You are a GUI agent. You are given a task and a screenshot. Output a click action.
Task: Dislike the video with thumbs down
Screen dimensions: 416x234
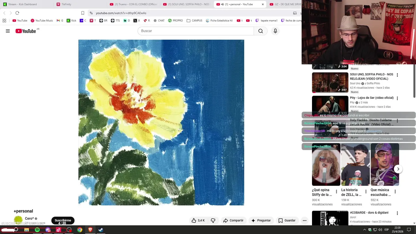click(x=213, y=220)
